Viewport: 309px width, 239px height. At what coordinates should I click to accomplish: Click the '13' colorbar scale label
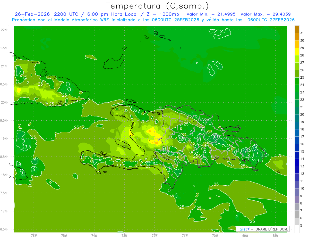(302, 166)
